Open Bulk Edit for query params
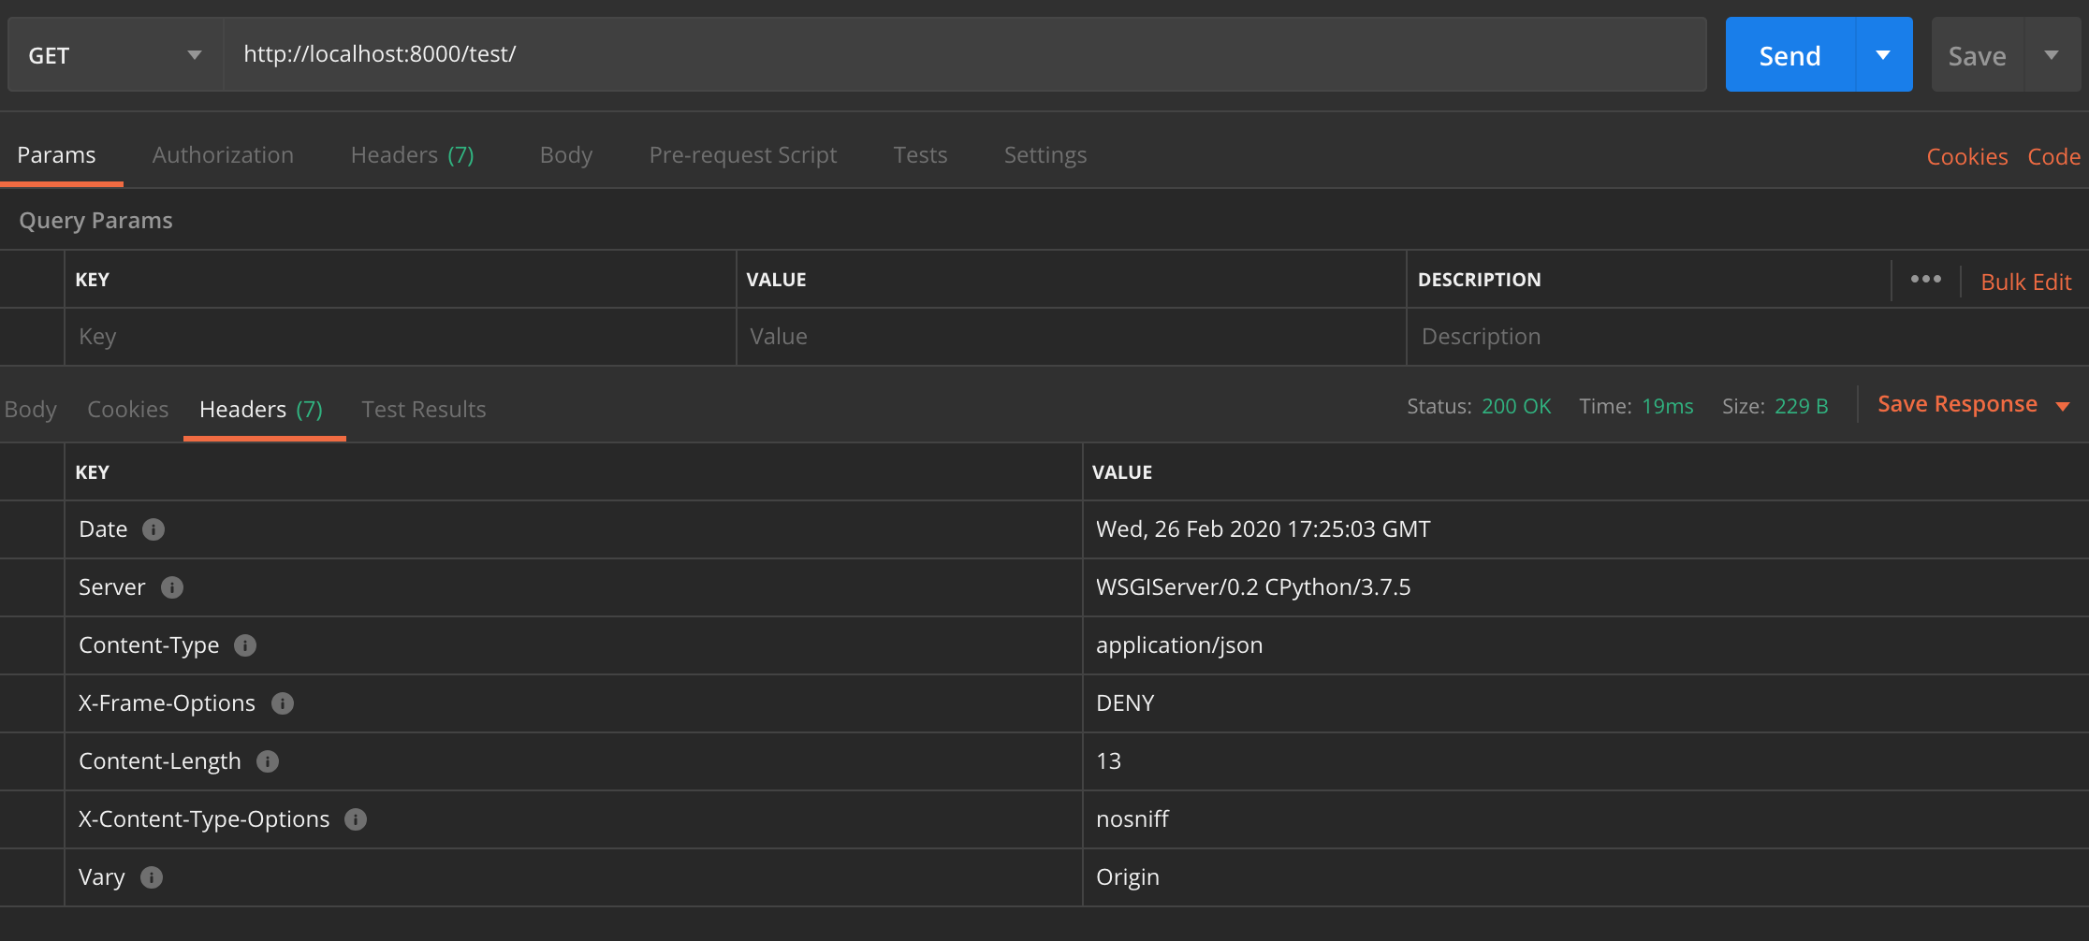This screenshot has height=941, width=2089. [2025, 281]
